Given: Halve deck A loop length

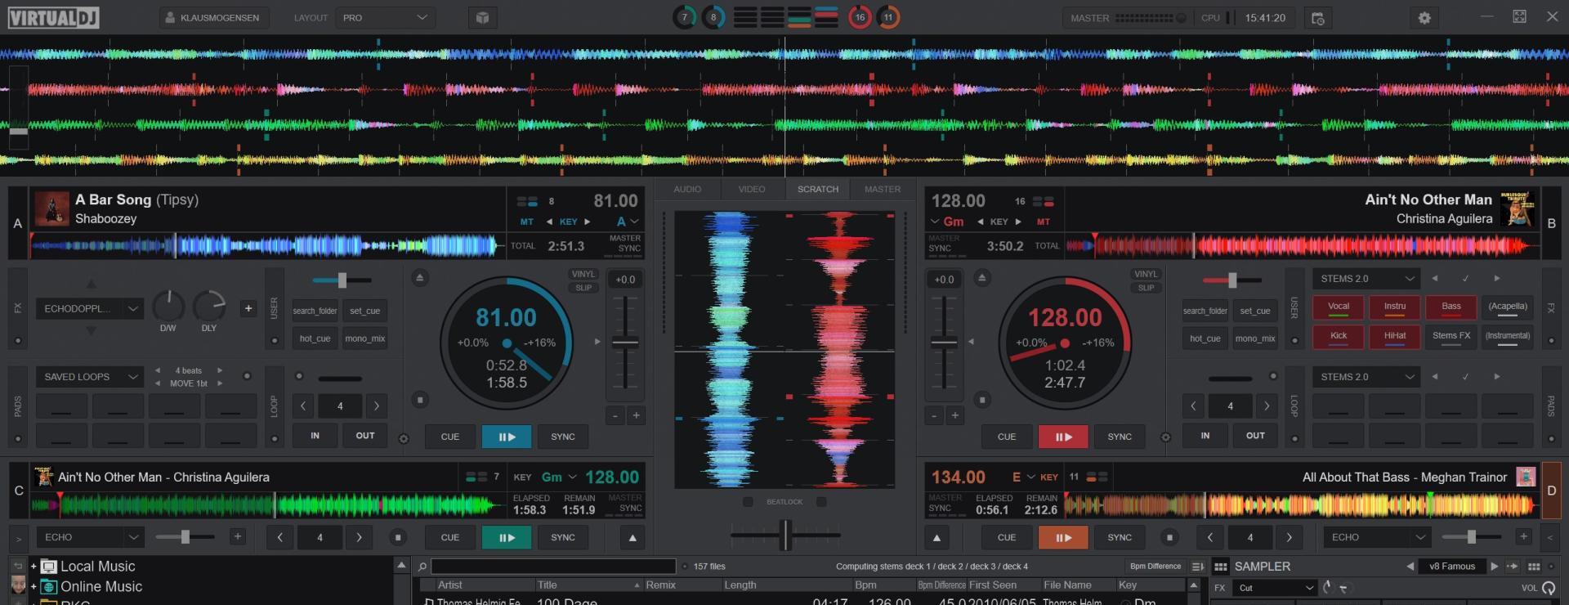Looking at the screenshot, I should 303,406.
